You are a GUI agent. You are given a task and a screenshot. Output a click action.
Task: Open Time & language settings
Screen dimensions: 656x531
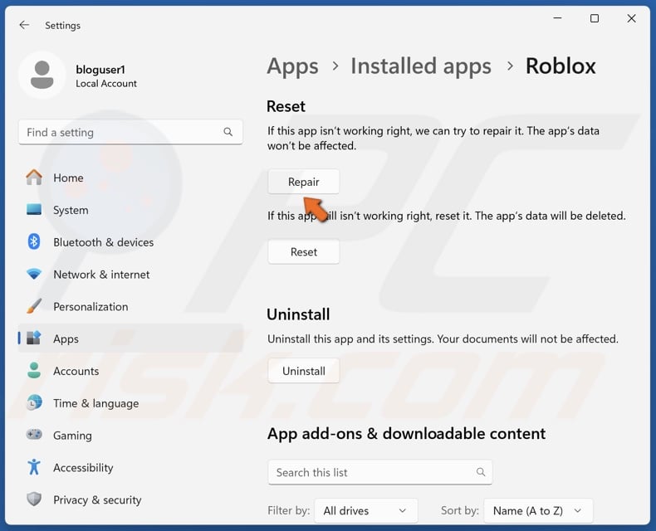pyautogui.click(x=95, y=403)
